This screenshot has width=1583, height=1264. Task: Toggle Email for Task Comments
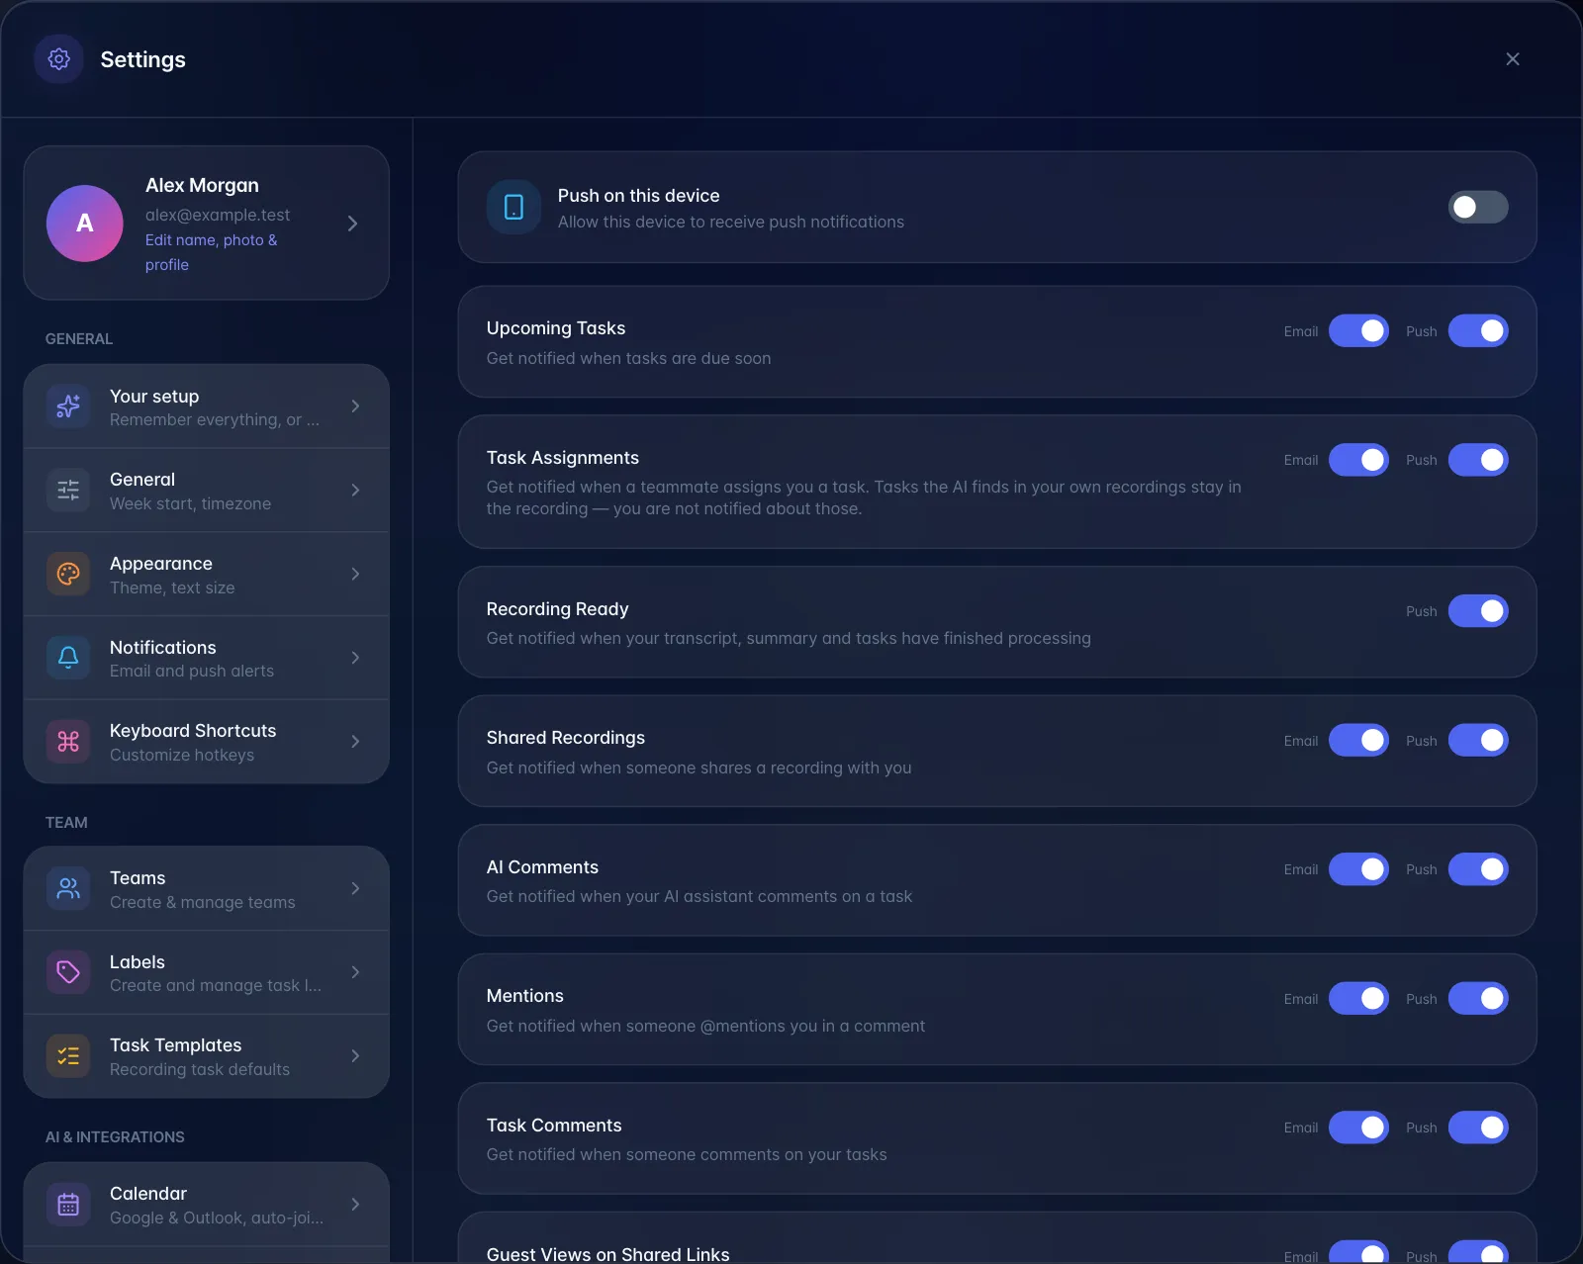click(x=1358, y=1128)
